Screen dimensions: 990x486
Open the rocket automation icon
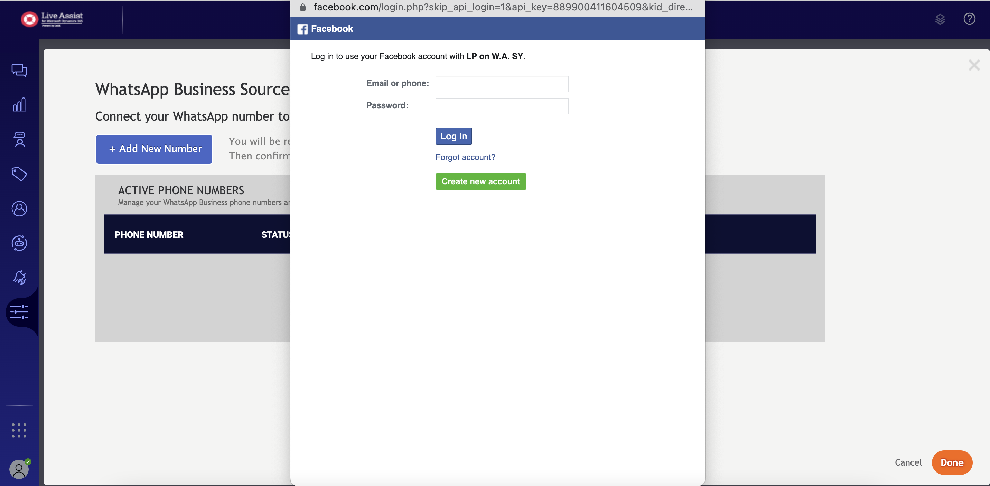[x=19, y=277]
